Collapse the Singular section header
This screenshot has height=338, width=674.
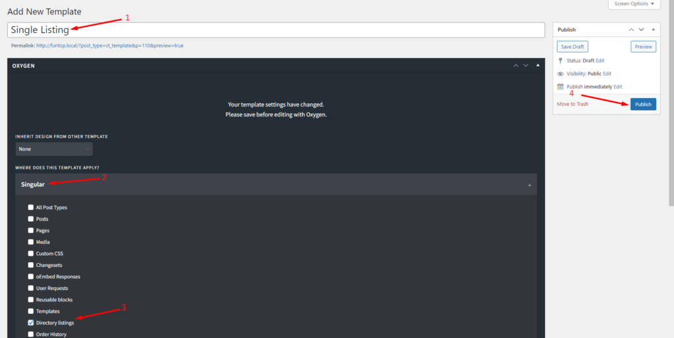276,184
